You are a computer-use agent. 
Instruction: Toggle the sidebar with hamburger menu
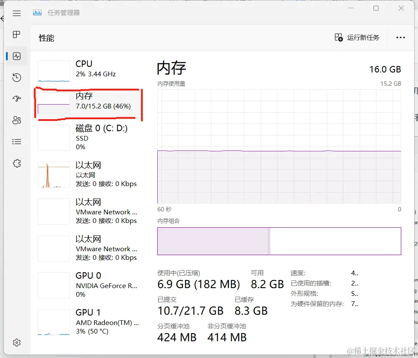(x=17, y=13)
